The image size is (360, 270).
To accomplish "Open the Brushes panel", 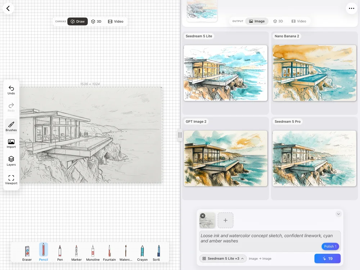I will (11, 126).
